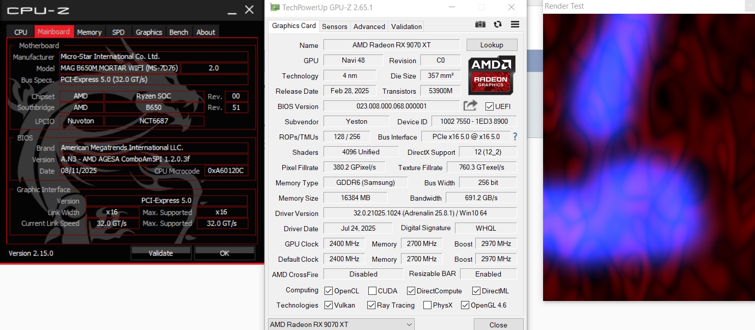Toggle the Ray Tracing checkbox

pos(371,305)
